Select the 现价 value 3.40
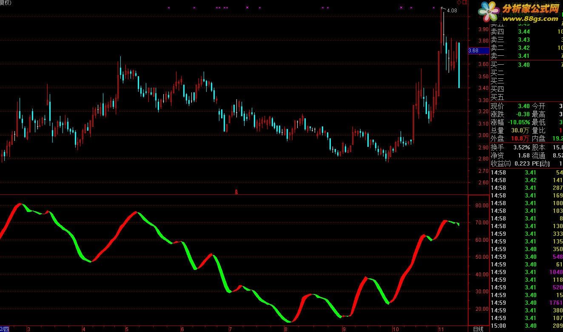This screenshot has width=563, height=332. tap(524, 106)
